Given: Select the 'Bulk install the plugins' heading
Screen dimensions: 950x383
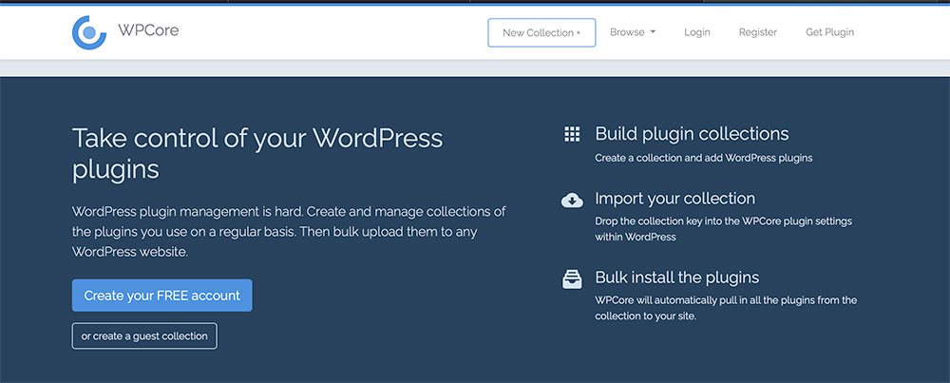Looking at the screenshot, I should click(x=676, y=278).
